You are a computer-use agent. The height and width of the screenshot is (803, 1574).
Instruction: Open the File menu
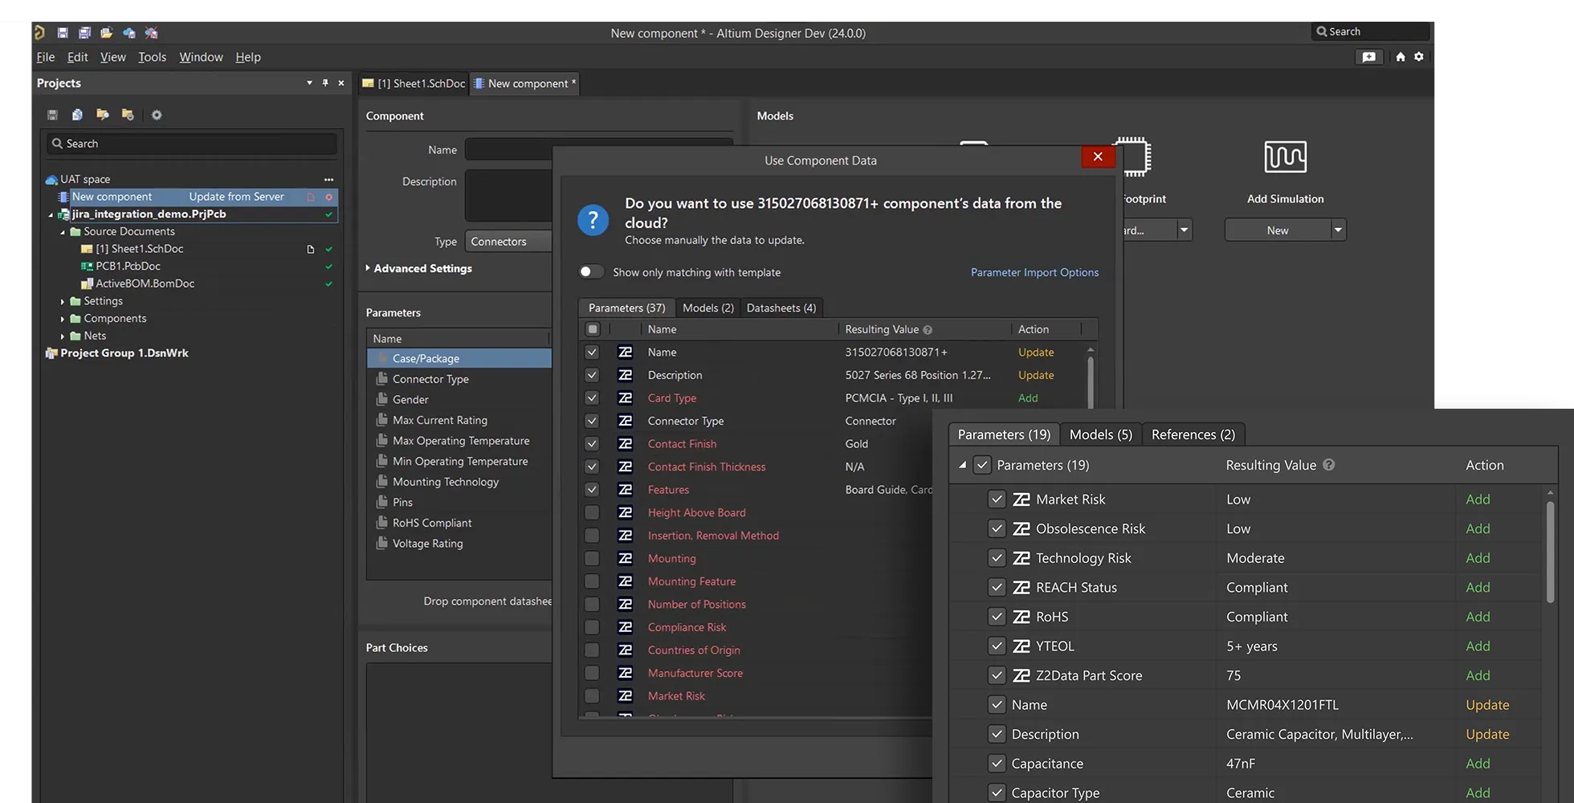pos(46,57)
